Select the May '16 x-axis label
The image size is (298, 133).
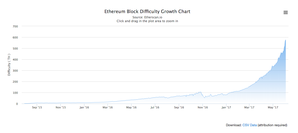[x=131, y=108]
